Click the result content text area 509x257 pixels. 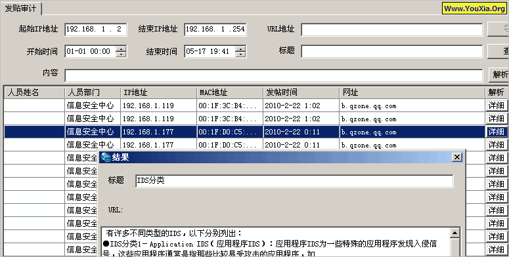[x=276, y=242]
